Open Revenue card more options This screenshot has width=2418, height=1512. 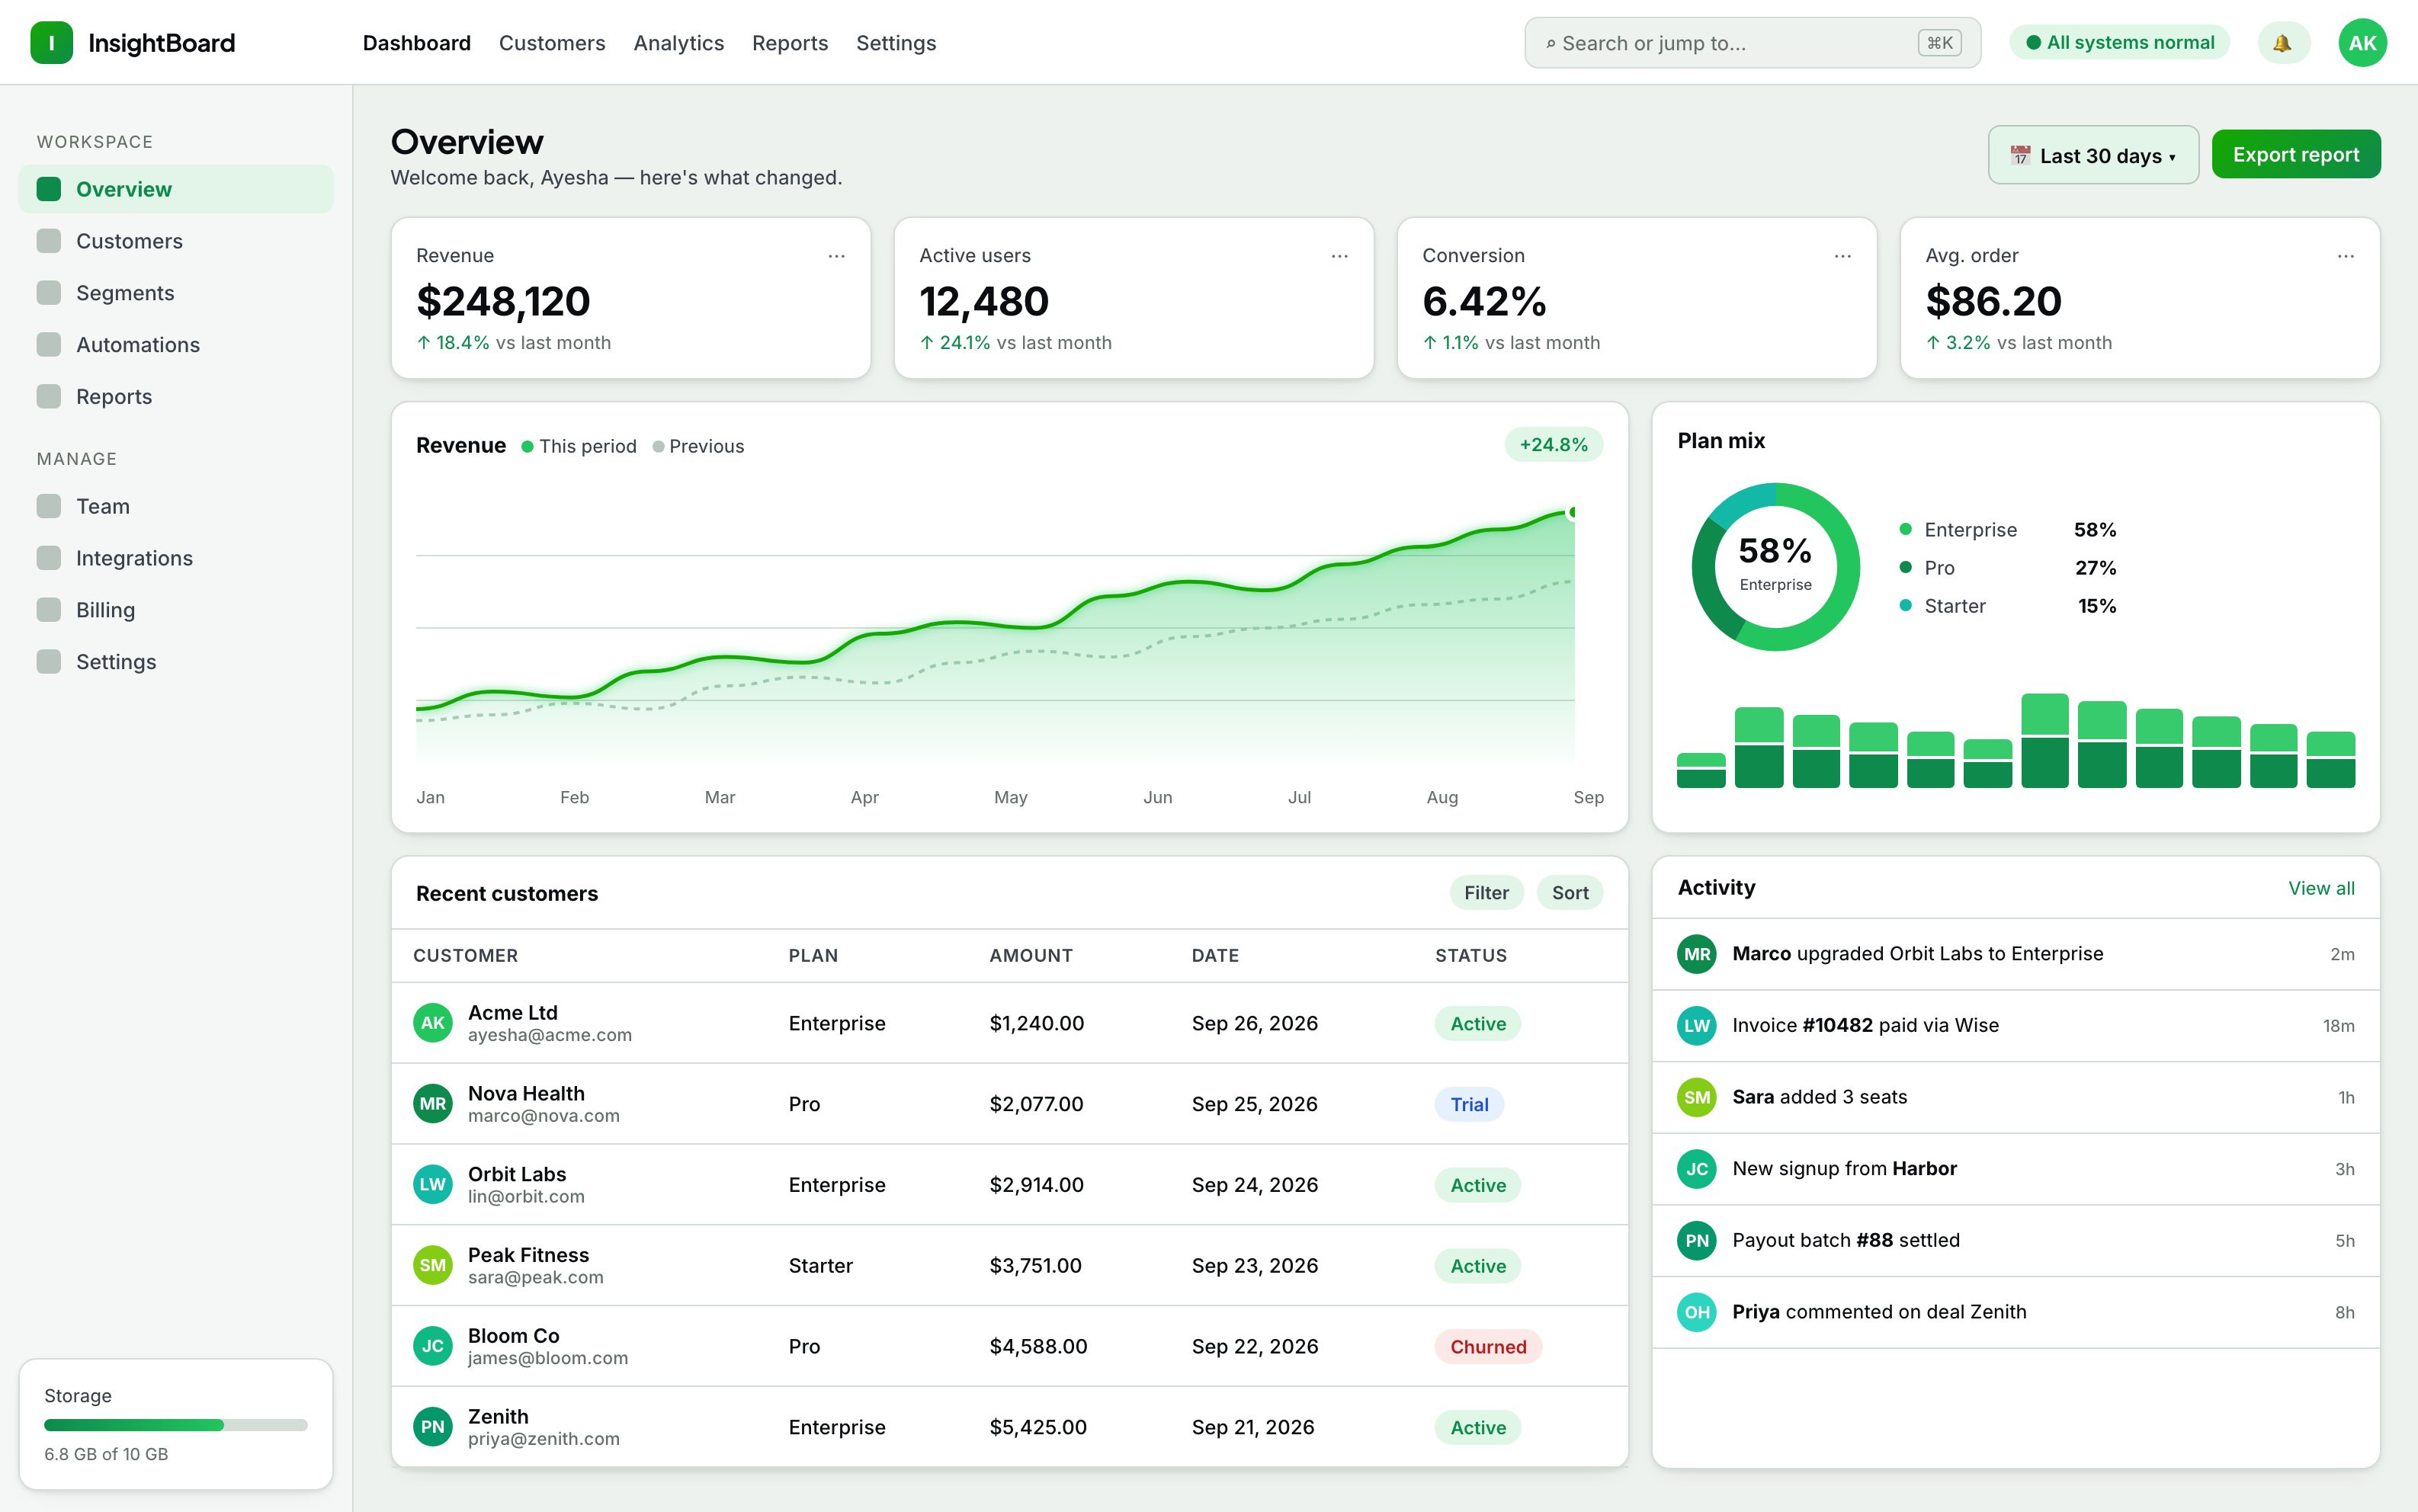(x=836, y=256)
